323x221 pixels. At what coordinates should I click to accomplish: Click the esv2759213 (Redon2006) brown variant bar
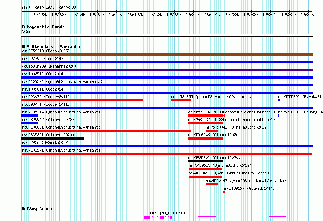click(x=167, y=55)
